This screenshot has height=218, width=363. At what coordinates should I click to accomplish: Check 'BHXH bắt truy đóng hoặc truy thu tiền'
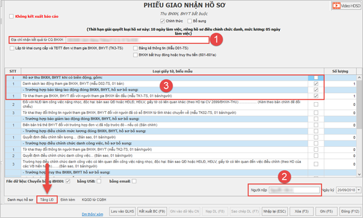[135, 55]
